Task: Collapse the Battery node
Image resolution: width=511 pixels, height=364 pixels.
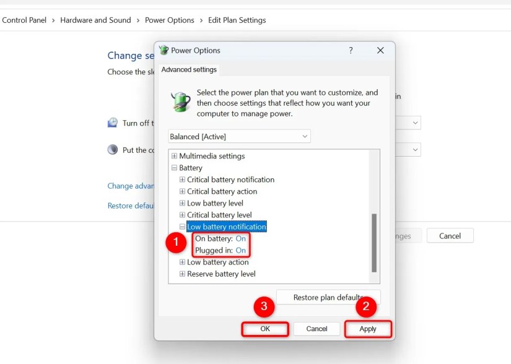Action: click(x=174, y=168)
